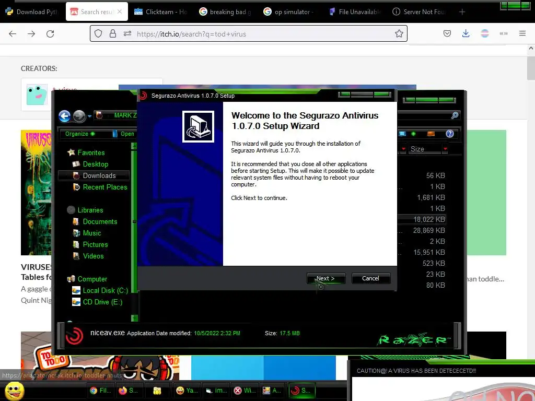
Task: Go back in the file explorer window
Action: [64, 116]
